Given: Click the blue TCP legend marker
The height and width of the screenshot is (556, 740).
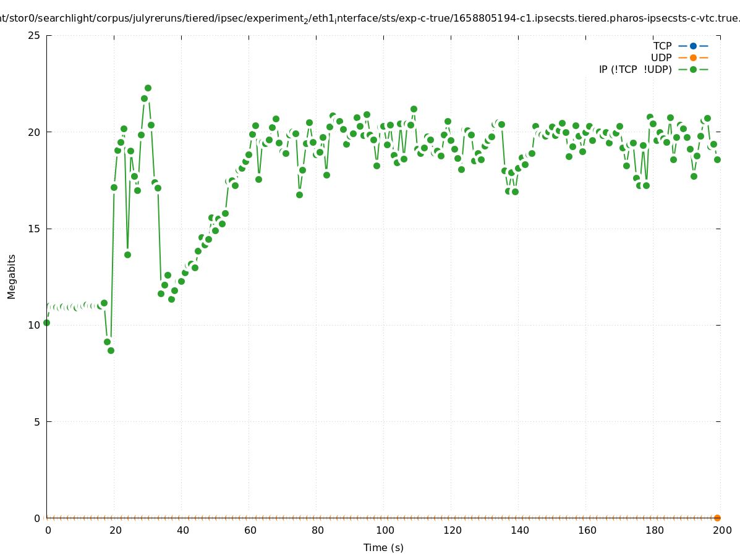Looking at the screenshot, I should tap(693, 46).
